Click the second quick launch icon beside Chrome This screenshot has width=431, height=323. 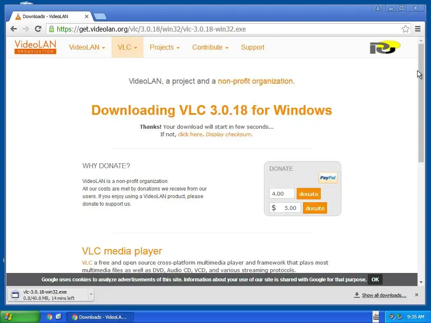coord(59,317)
